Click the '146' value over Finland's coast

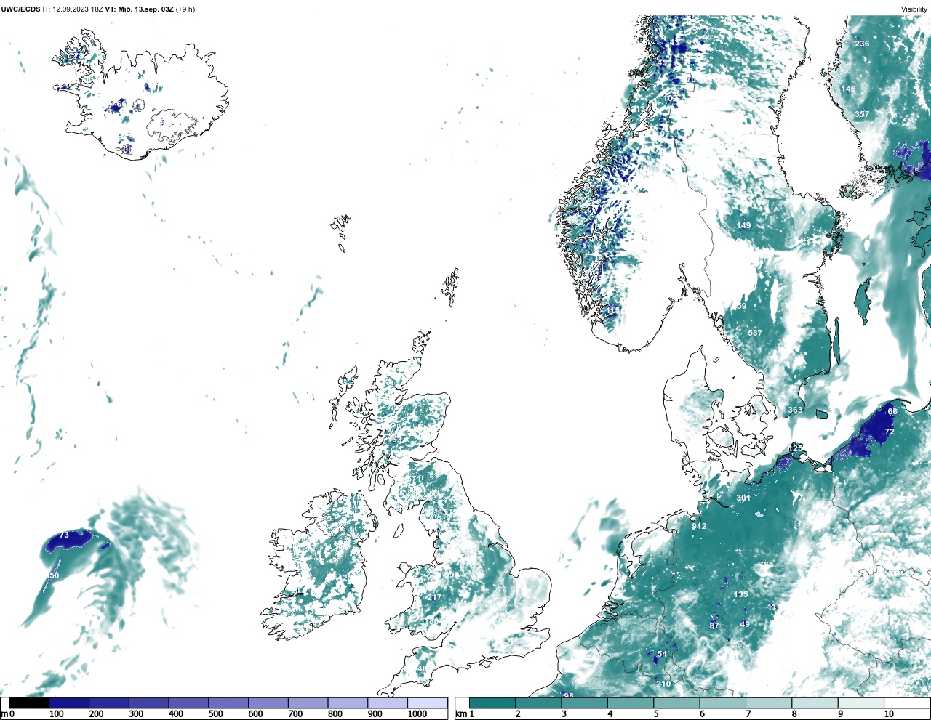coord(848,89)
